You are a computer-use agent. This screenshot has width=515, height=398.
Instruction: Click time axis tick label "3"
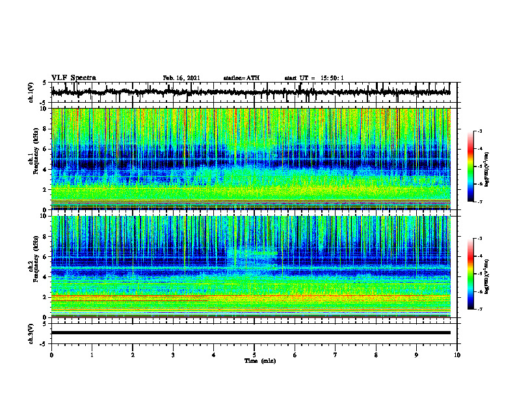pos(173,355)
